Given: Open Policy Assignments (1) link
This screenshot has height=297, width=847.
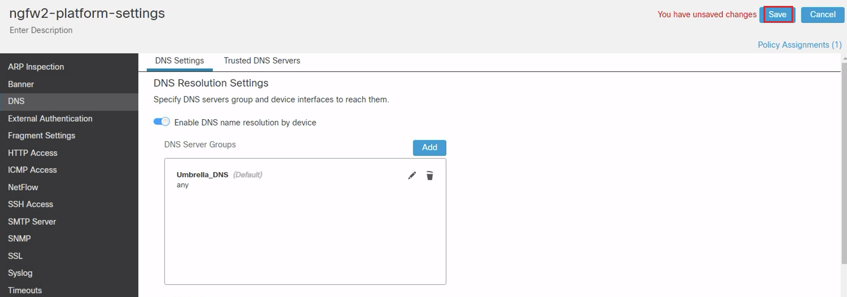Looking at the screenshot, I should (799, 45).
